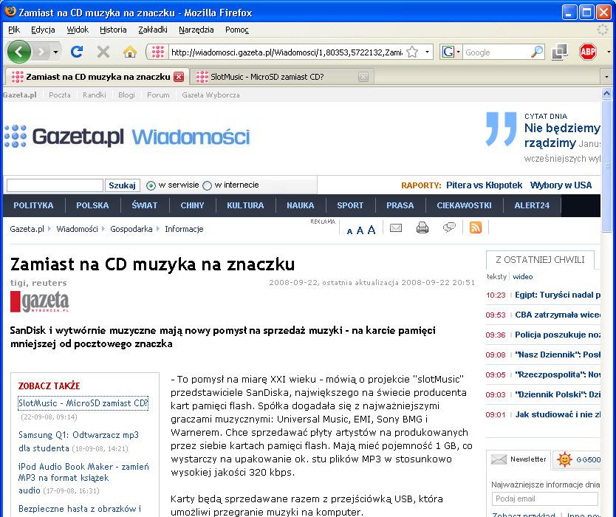Click the gazeta wyborcza.pl logo
Image resolution: width=616 pixels, height=517 pixels.
39,302
